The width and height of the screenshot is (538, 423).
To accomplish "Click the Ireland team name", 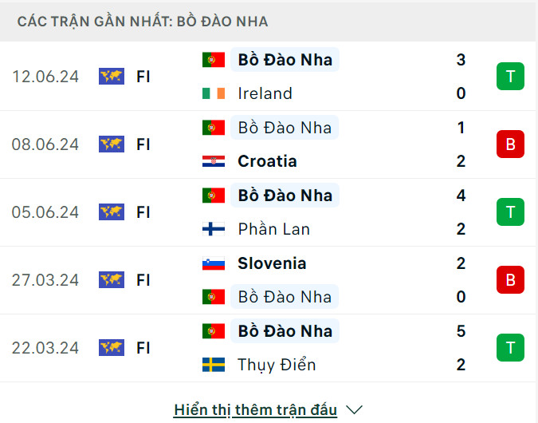I will pyautogui.click(x=265, y=93).
